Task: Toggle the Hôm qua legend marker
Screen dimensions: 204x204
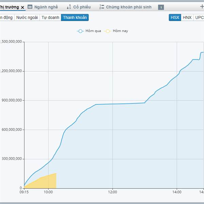Action: coord(80,31)
